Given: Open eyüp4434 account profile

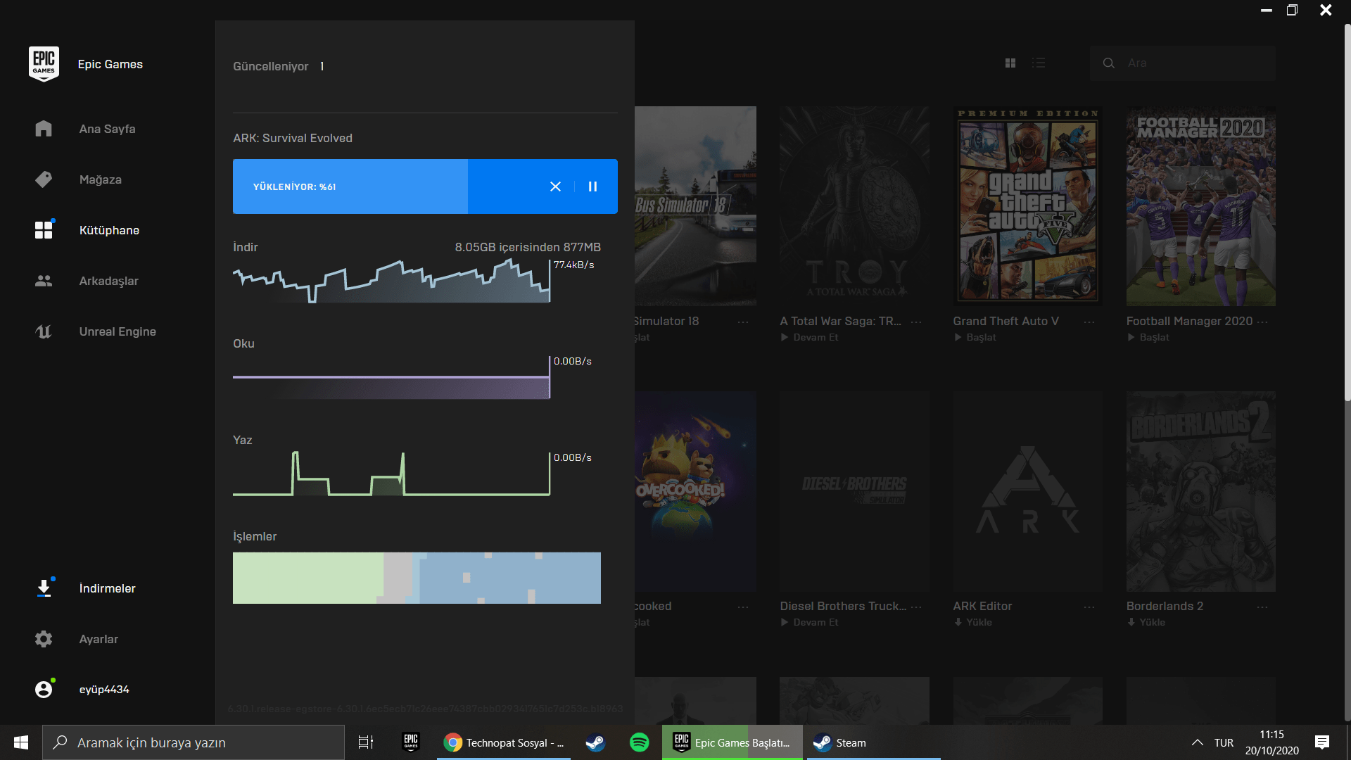Looking at the screenshot, I should click(x=103, y=690).
